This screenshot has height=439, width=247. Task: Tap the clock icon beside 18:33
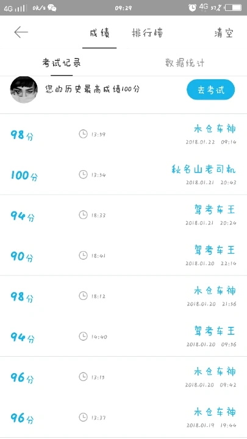(x=83, y=215)
